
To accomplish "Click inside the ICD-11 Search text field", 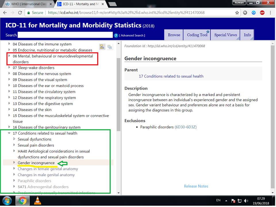I will (x=65, y=35).
